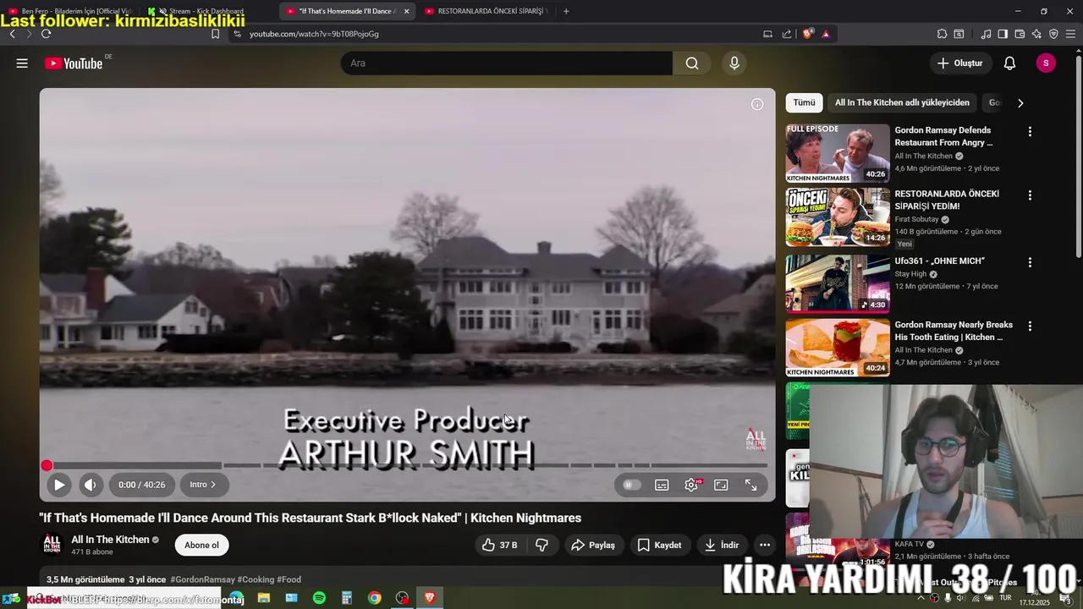1083x609 pixels.
Task: Open the All In The Kitchen channel avatar
Action: pyautogui.click(x=52, y=545)
